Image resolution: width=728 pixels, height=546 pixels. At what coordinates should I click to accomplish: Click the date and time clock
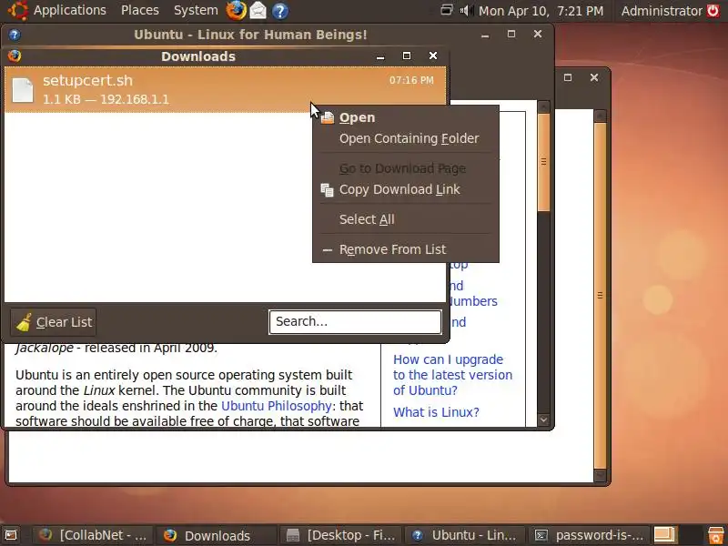(541, 10)
